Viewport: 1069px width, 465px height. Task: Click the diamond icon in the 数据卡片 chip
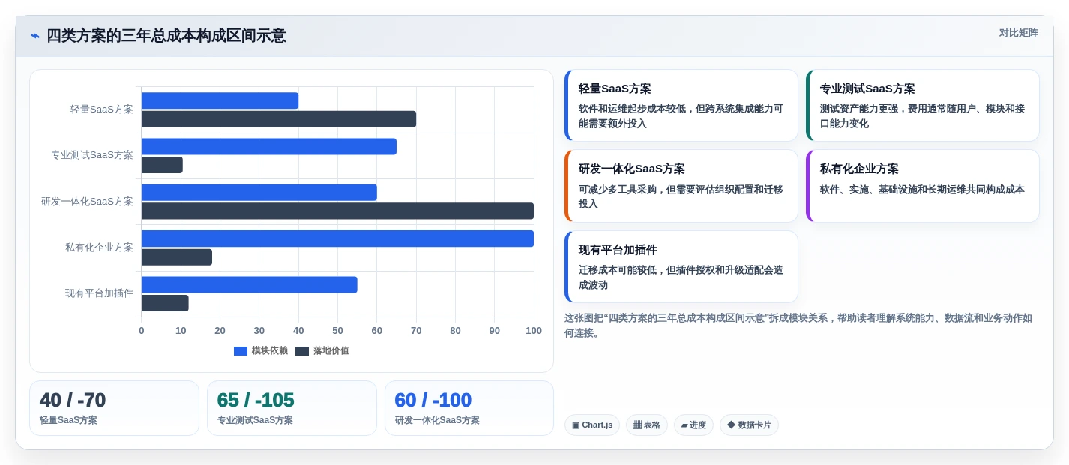point(731,425)
